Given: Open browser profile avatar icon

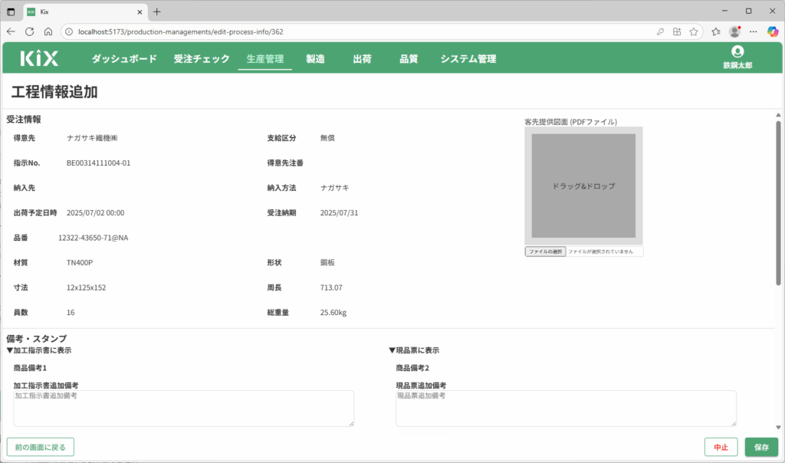Looking at the screenshot, I should point(735,31).
